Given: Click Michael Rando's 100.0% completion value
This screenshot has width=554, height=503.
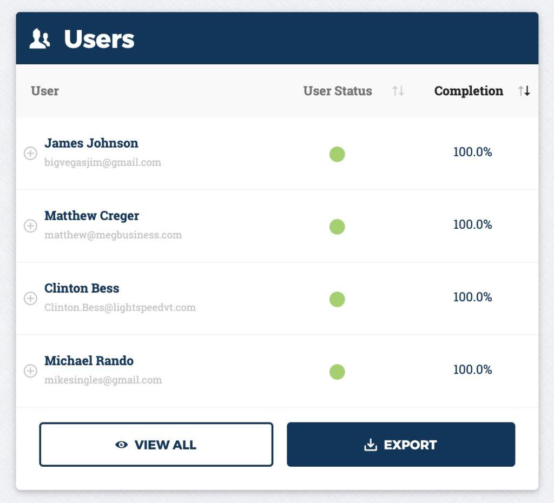Looking at the screenshot, I should [x=472, y=369].
